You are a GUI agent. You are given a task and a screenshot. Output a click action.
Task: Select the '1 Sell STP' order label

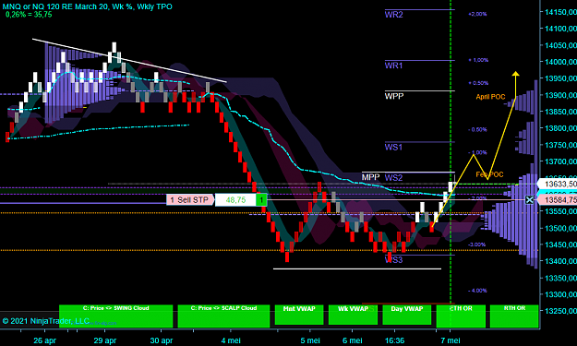click(x=190, y=200)
